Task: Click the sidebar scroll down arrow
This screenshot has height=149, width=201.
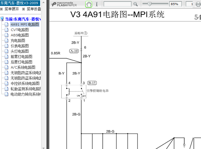Action: pos(43,148)
